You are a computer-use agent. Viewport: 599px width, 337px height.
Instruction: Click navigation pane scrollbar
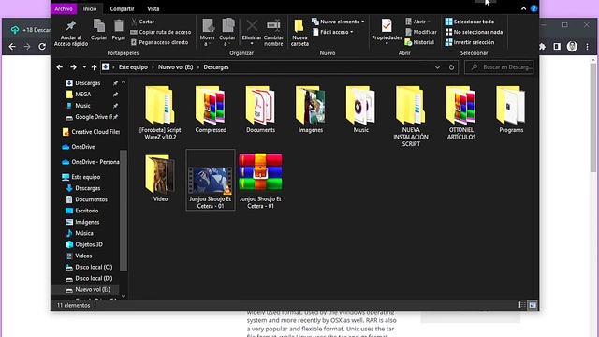[x=124, y=210]
